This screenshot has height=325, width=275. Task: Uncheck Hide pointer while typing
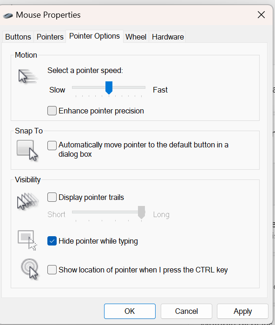[x=52, y=241]
